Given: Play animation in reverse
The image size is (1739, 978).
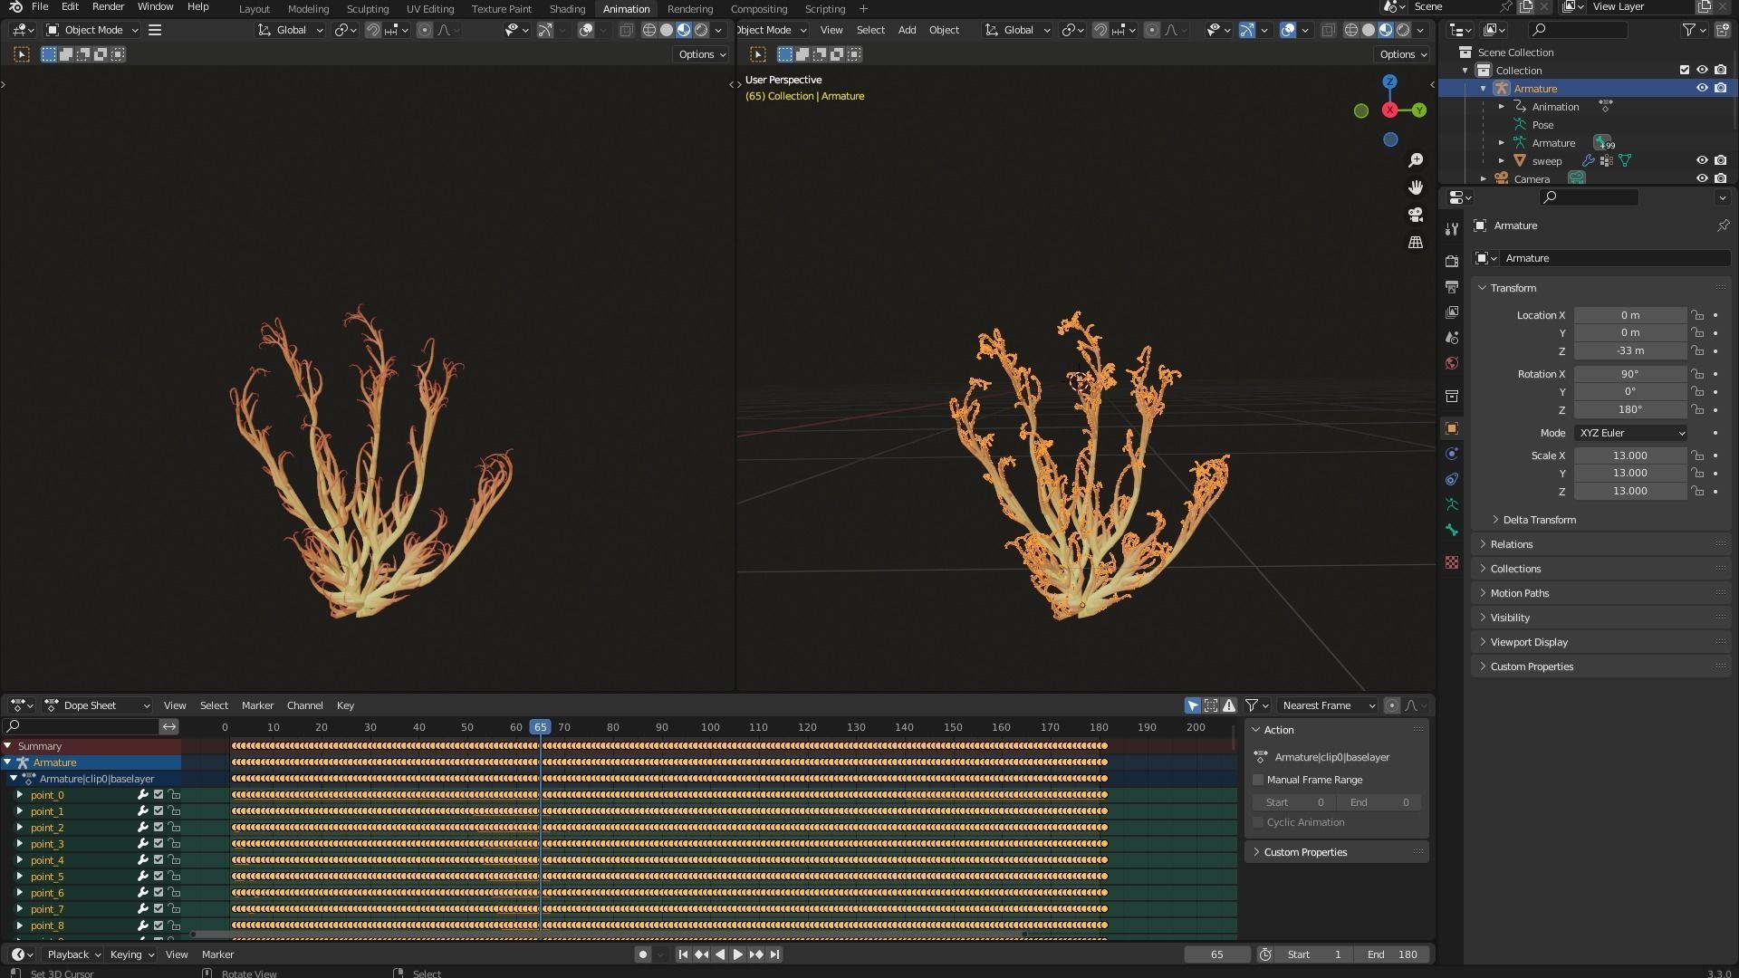Looking at the screenshot, I should click(x=720, y=954).
